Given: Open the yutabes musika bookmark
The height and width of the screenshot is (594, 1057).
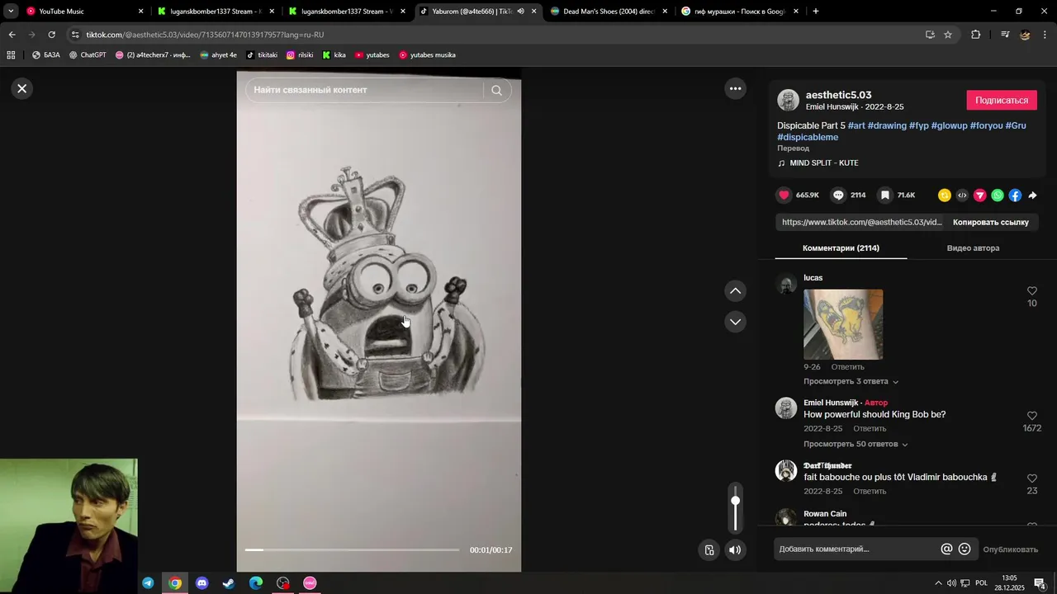Looking at the screenshot, I should (427, 55).
